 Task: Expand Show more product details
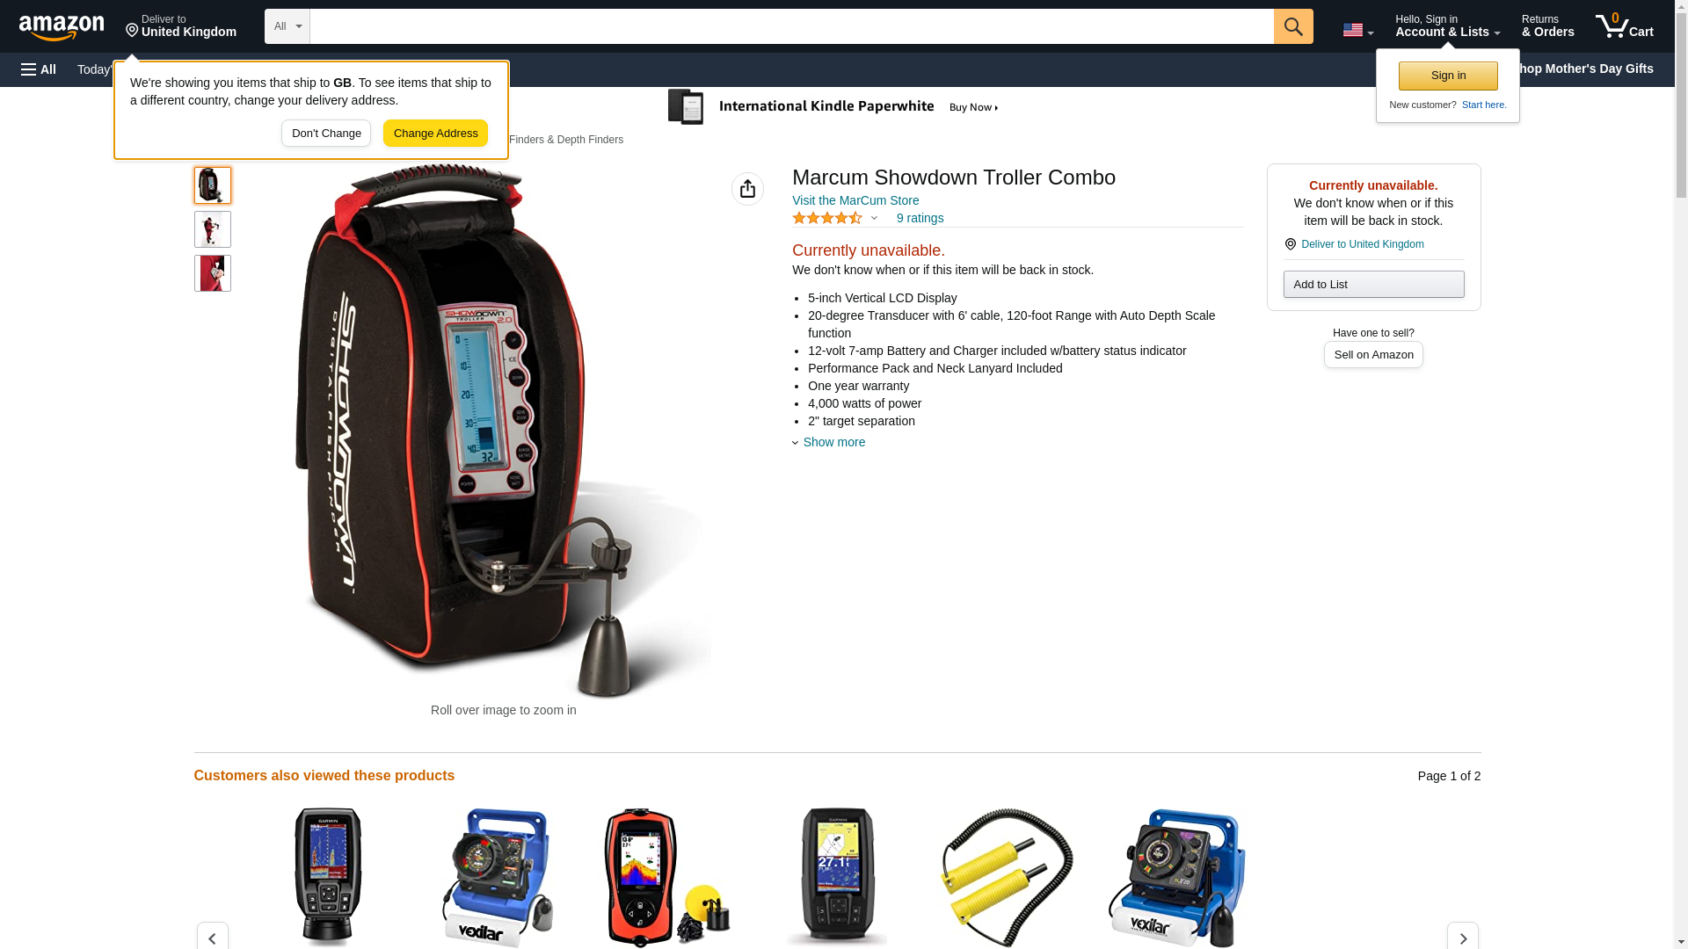(828, 442)
